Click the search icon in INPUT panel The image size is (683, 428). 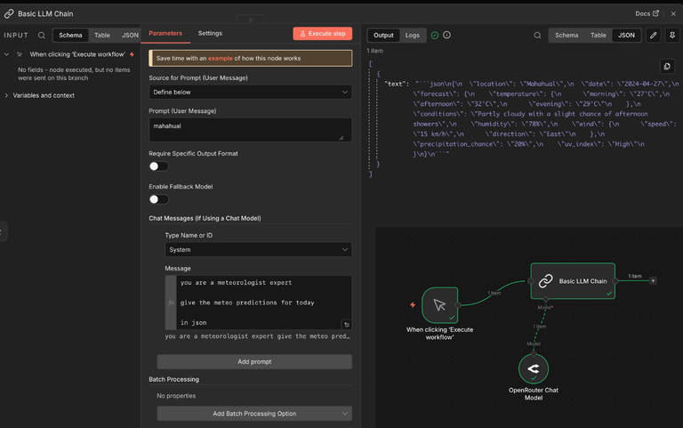tap(42, 36)
